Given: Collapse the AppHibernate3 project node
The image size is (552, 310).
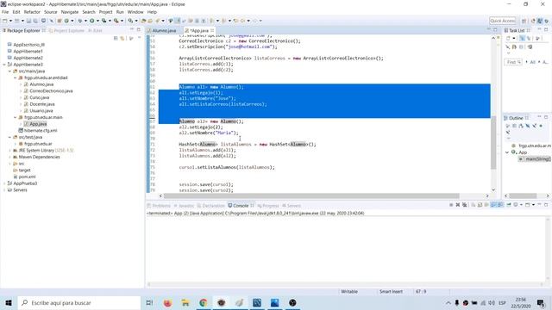Looking at the screenshot, I should [4, 65].
